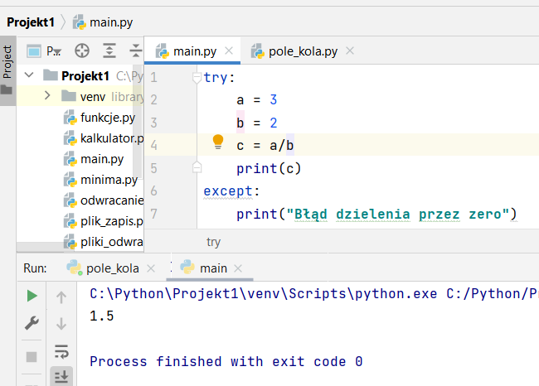The height and width of the screenshot is (386, 539).
Task: Click 'Process finished with exit code 0' text
Action: click(x=226, y=361)
